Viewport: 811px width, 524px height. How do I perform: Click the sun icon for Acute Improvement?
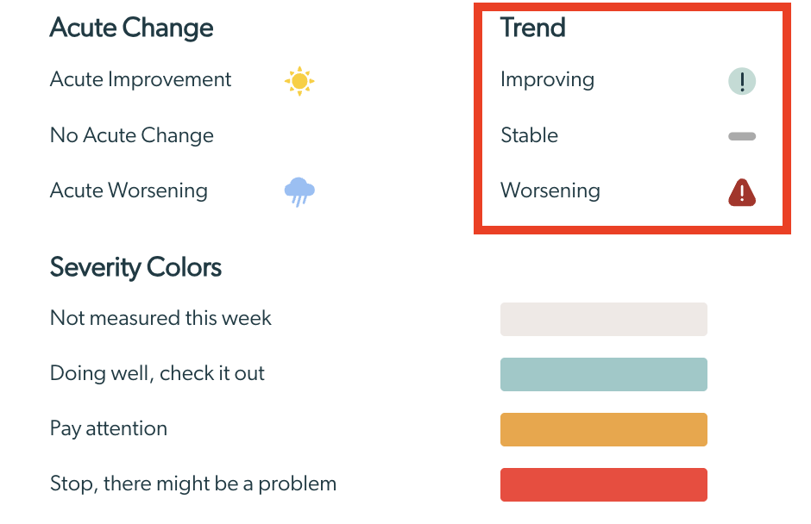pos(299,81)
